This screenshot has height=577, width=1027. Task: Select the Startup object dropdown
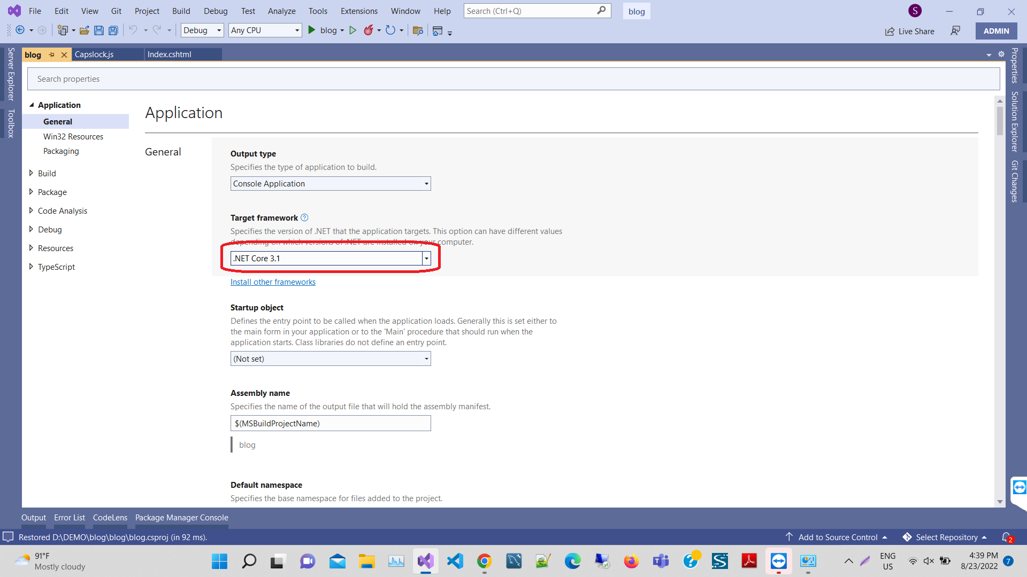click(x=329, y=358)
